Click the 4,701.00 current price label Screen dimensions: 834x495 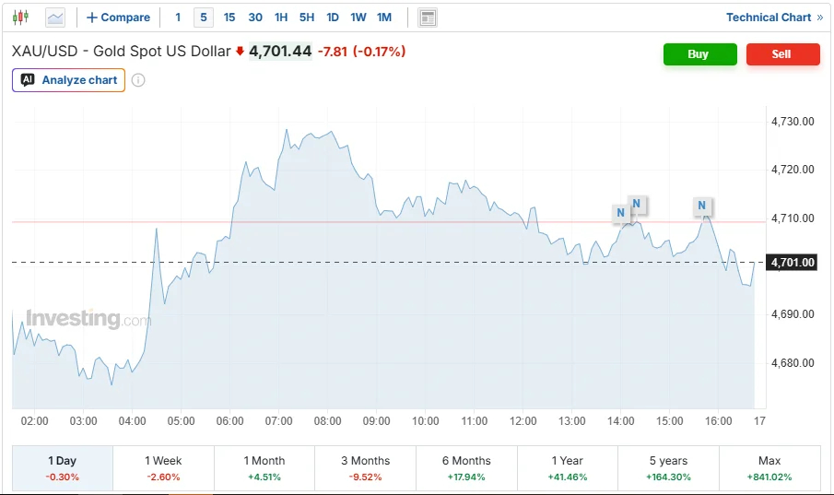(792, 263)
